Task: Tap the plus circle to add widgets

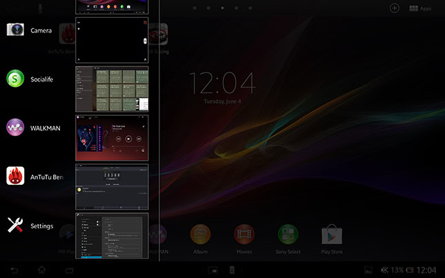Action: [x=395, y=8]
